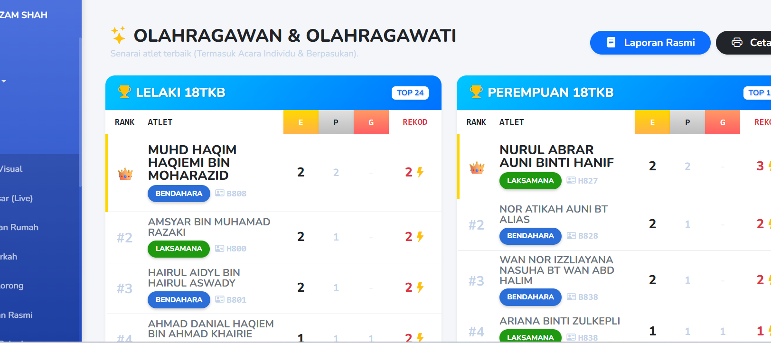Image resolution: width=771 pixels, height=343 pixels.
Task: Click the LAKSAMANA badge under NURUL ABRAR
Action: (x=530, y=181)
